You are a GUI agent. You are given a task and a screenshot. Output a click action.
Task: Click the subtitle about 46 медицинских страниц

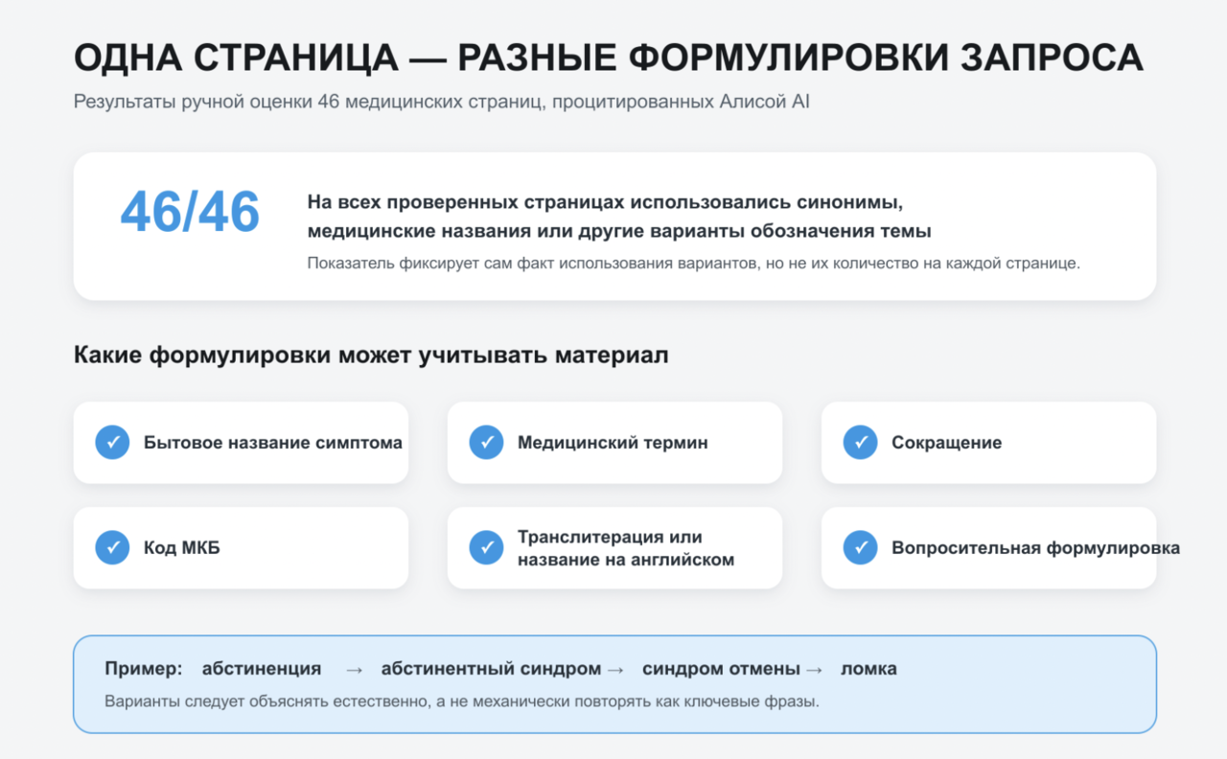point(442,102)
